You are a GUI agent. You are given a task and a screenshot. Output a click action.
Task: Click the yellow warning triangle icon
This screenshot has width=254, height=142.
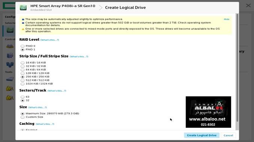click(x=23, y=29)
